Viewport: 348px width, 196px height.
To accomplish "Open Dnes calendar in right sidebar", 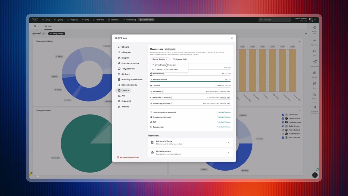I will coord(315,85).
